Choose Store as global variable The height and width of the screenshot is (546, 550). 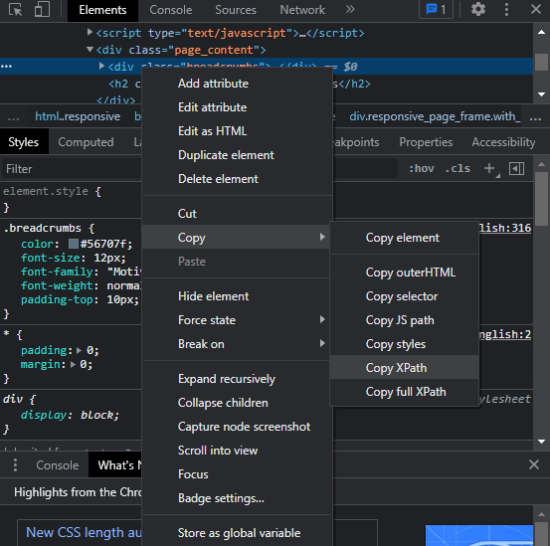(x=237, y=533)
